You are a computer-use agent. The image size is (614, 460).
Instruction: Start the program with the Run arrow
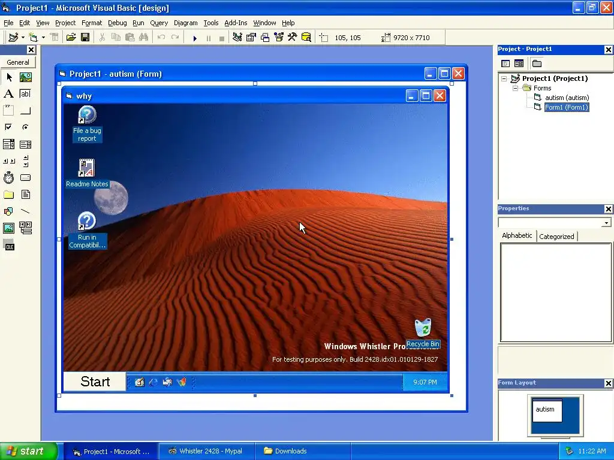195,38
